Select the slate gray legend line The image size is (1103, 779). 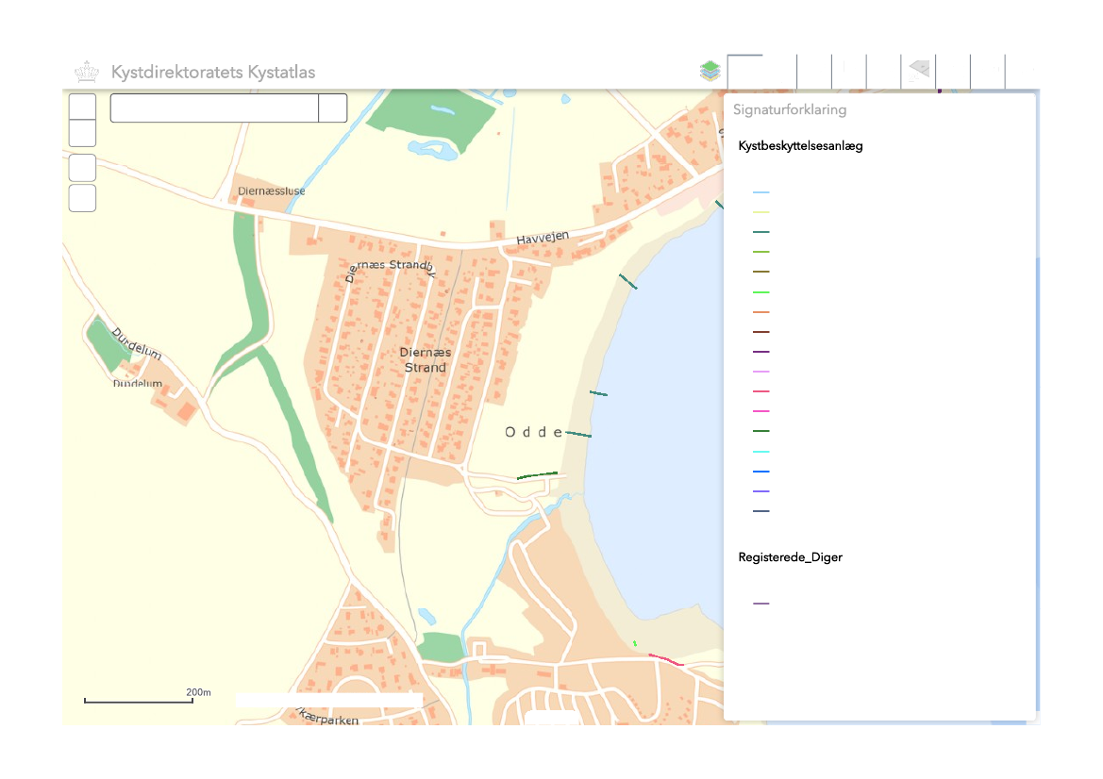click(x=761, y=511)
